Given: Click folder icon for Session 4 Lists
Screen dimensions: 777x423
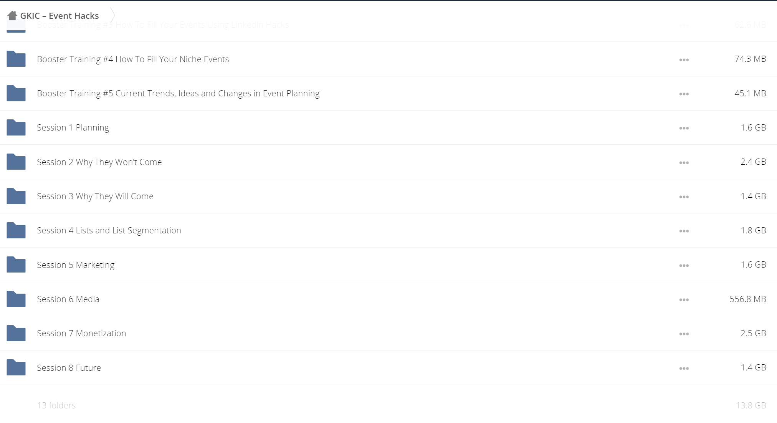Looking at the screenshot, I should [16, 230].
